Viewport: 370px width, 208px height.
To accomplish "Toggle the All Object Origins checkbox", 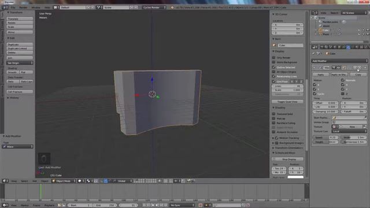I will click(x=273, y=72).
